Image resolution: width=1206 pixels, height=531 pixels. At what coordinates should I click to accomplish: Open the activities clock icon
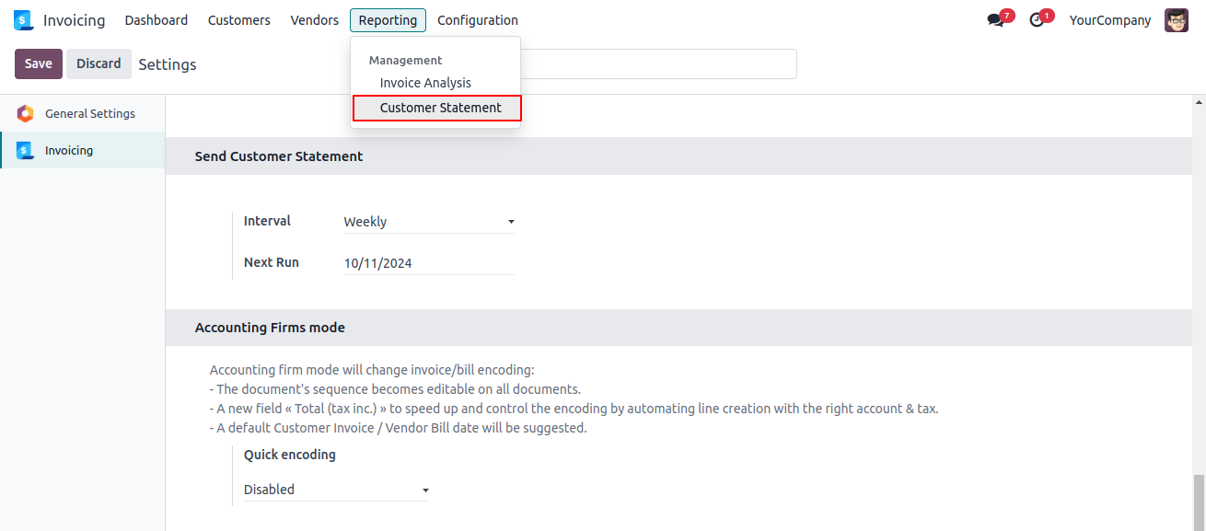click(x=1037, y=20)
